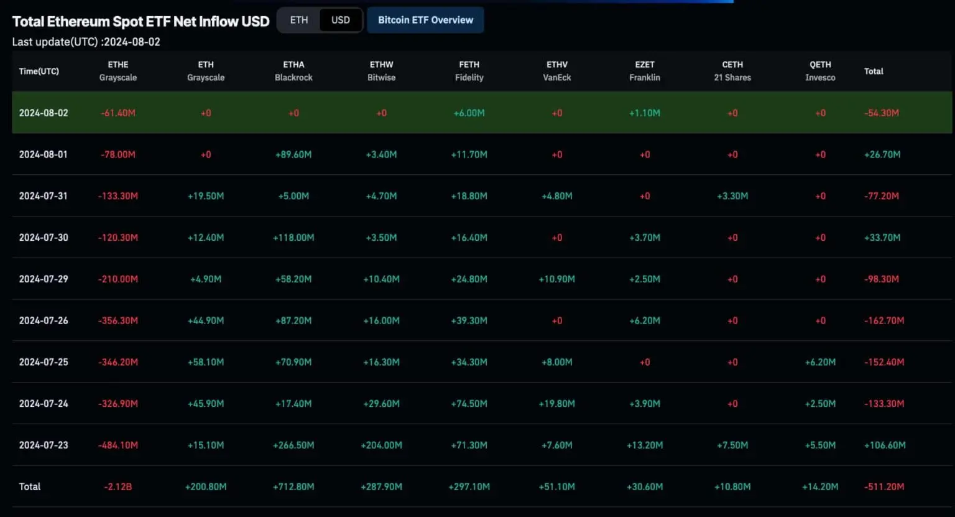Click the +29.60M Bitwise value
Viewport: 955px width, 517px height.
382,404
